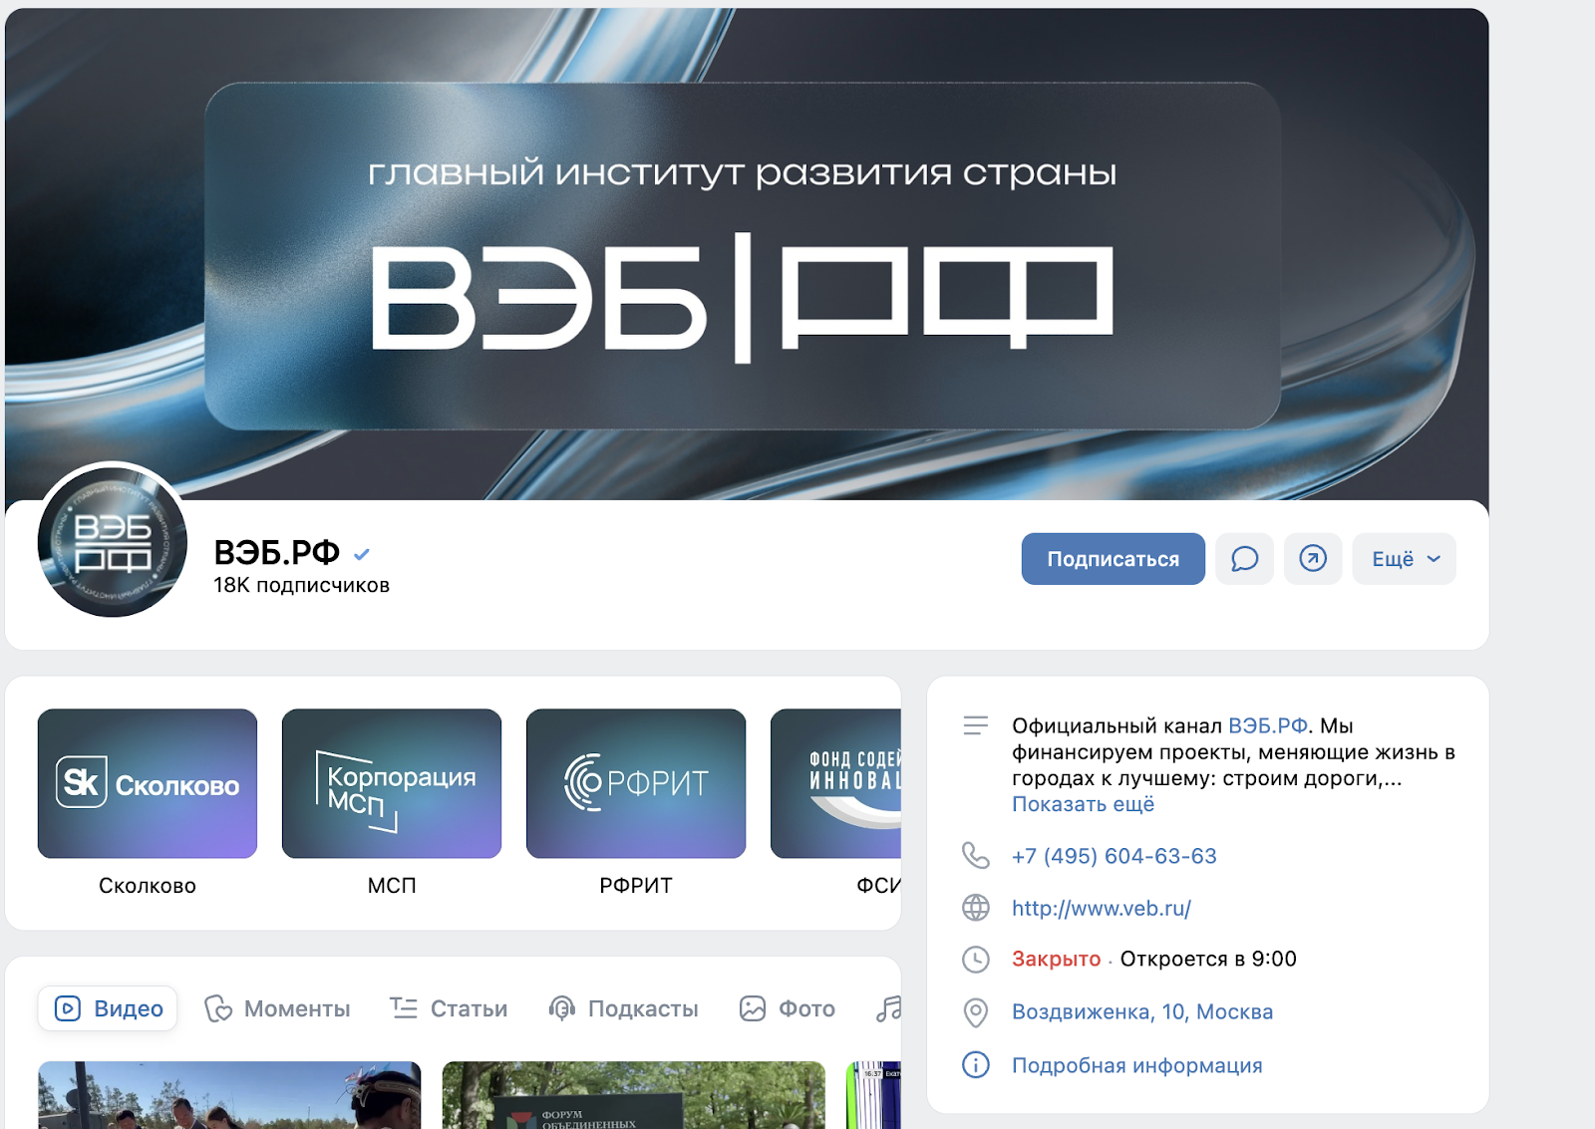Open the Воздвиженка, 10, Москва address
This screenshot has height=1129, width=1595.
pyautogui.click(x=1141, y=1011)
